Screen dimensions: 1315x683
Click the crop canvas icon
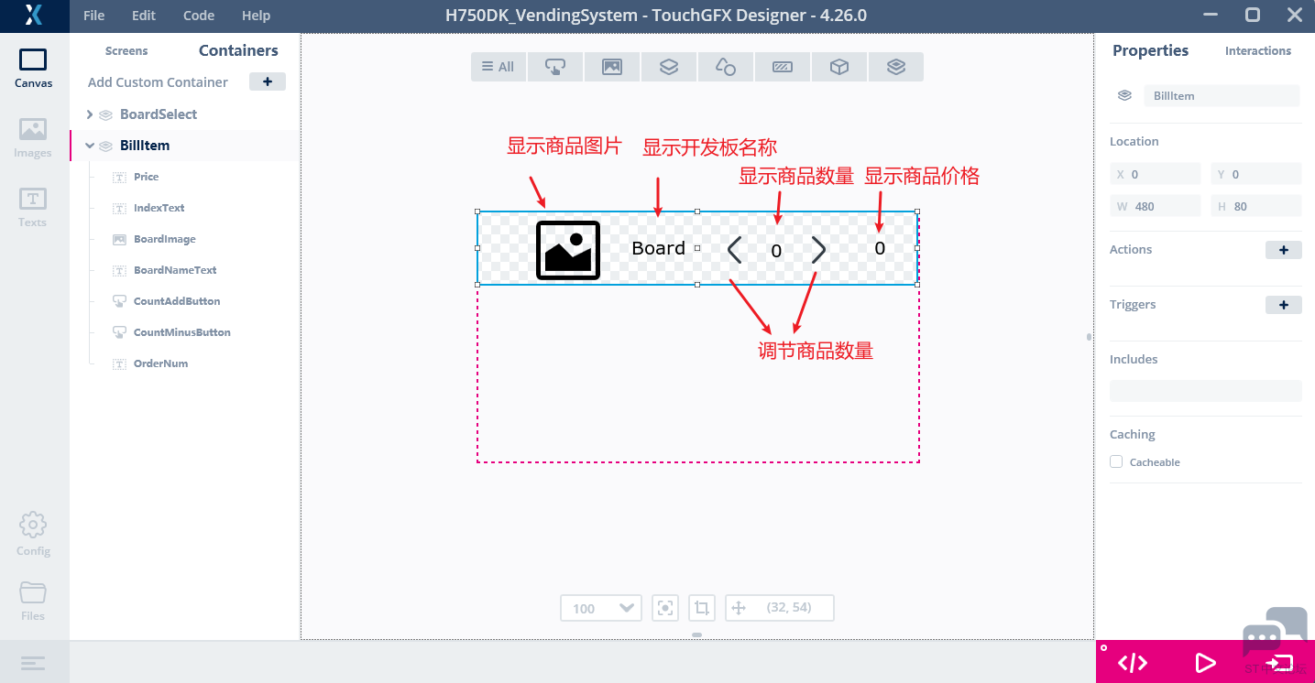pos(702,608)
